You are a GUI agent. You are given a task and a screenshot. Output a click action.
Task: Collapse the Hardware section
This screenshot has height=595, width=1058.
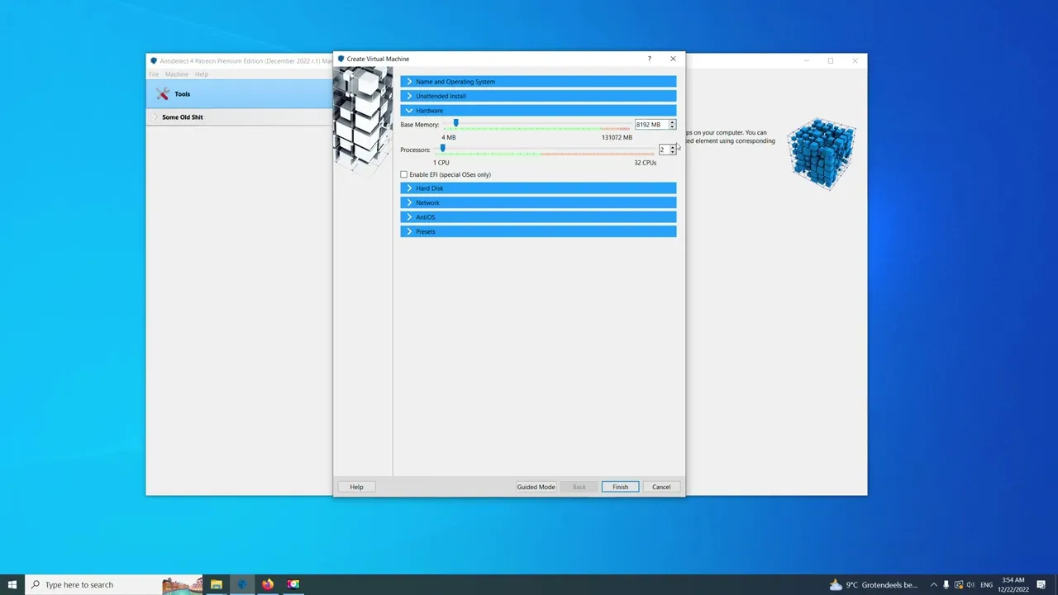(x=538, y=111)
